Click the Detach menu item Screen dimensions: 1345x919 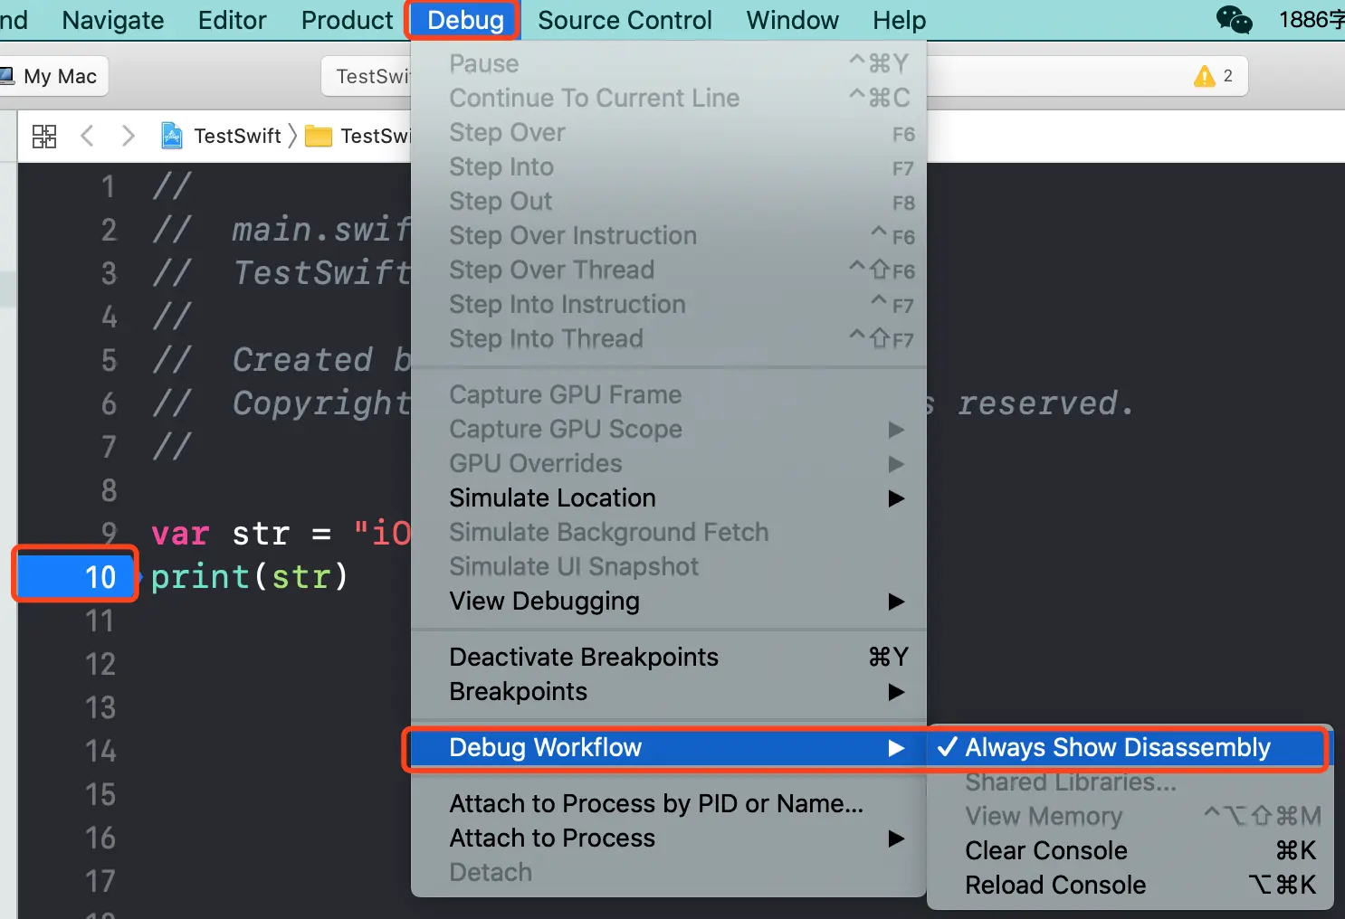(x=668, y=873)
